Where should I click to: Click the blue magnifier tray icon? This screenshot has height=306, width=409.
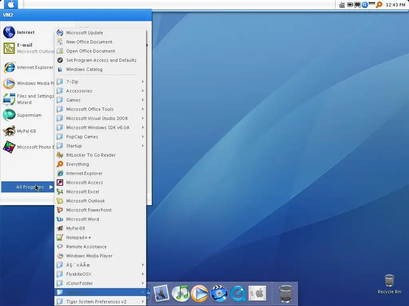tap(365, 5)
